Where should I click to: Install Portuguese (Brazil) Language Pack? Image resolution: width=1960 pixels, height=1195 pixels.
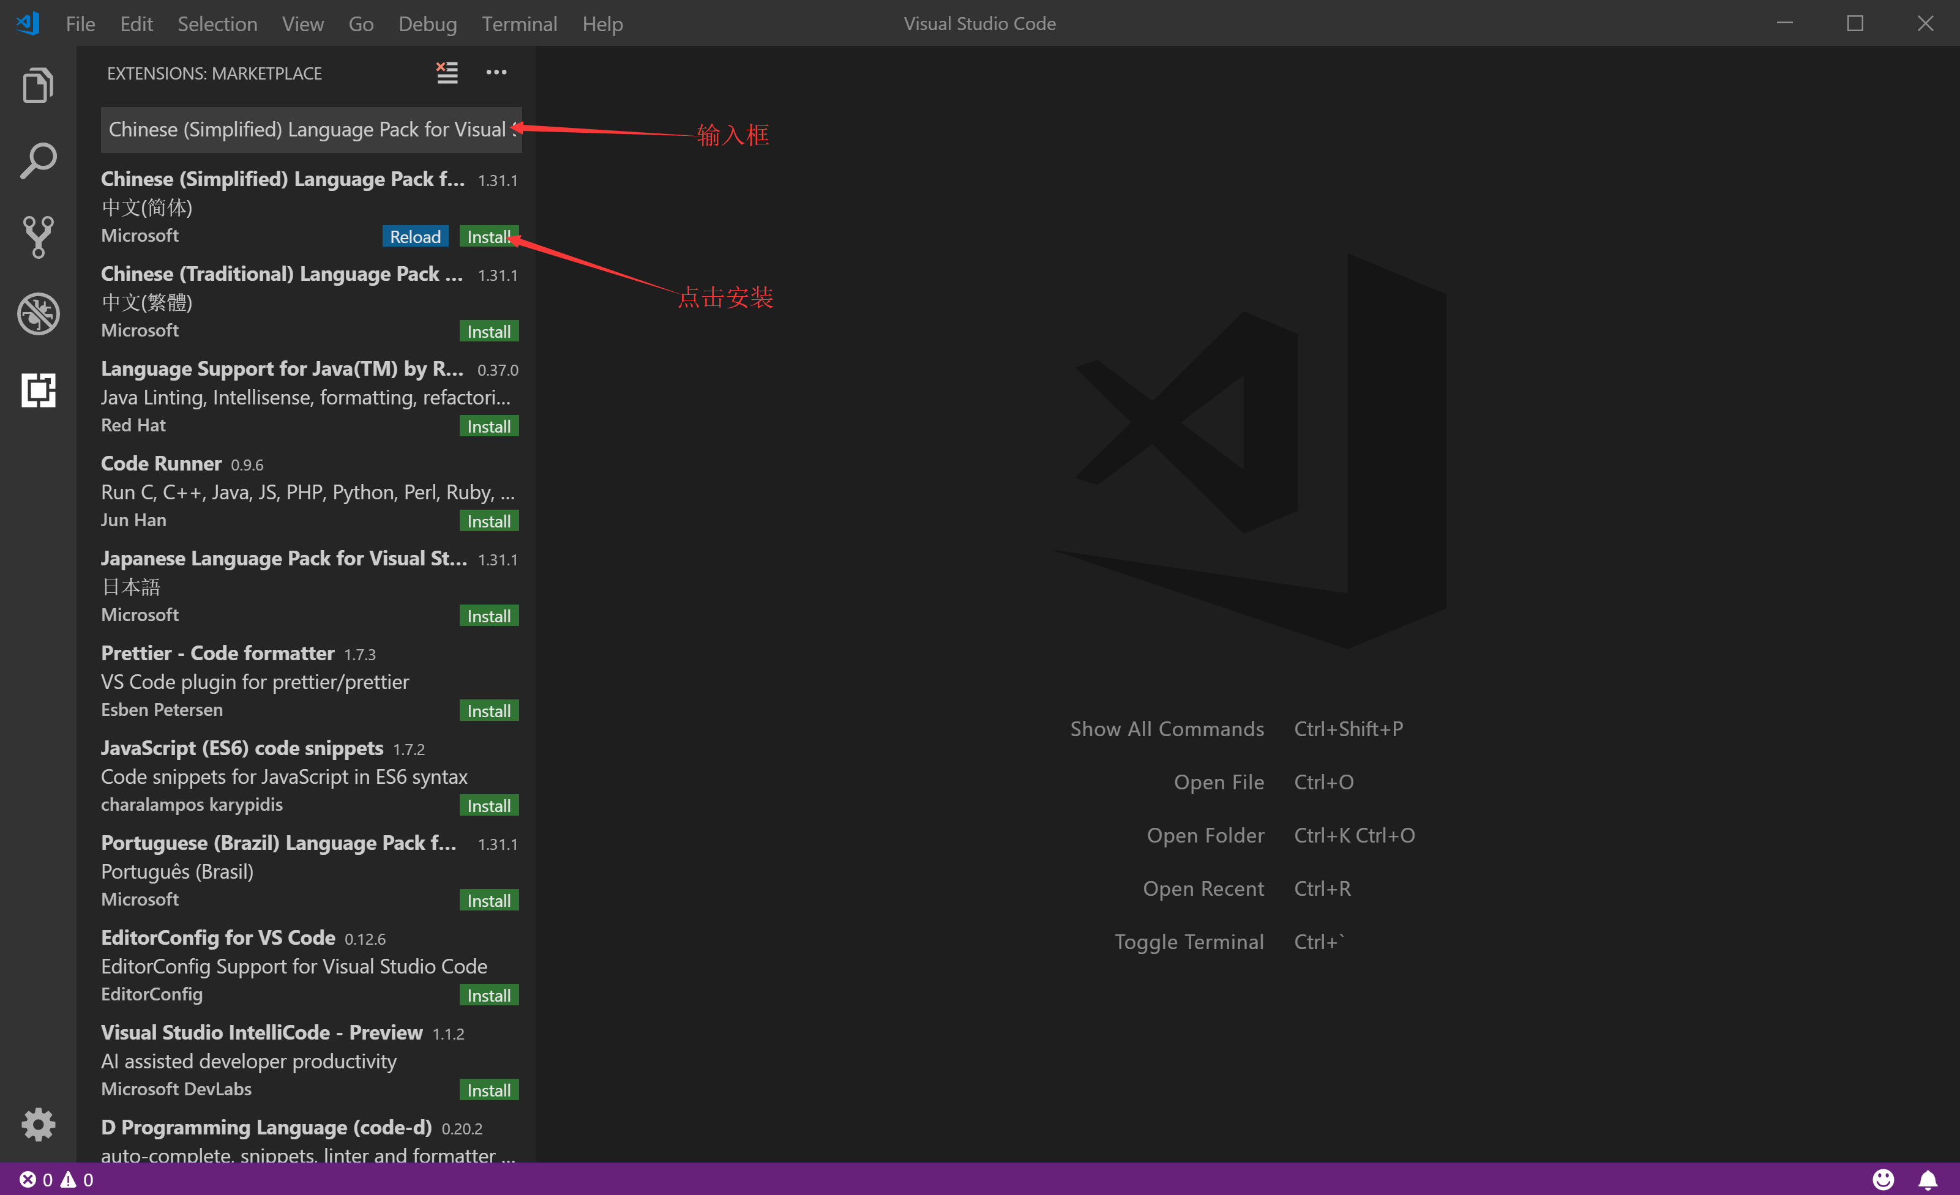point(489,900)
